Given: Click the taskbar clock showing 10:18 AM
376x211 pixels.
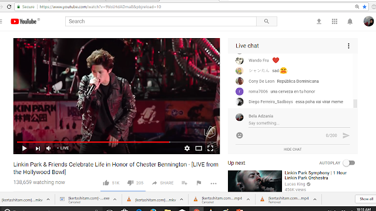Looking at the screenshot, I should [364, 209].
